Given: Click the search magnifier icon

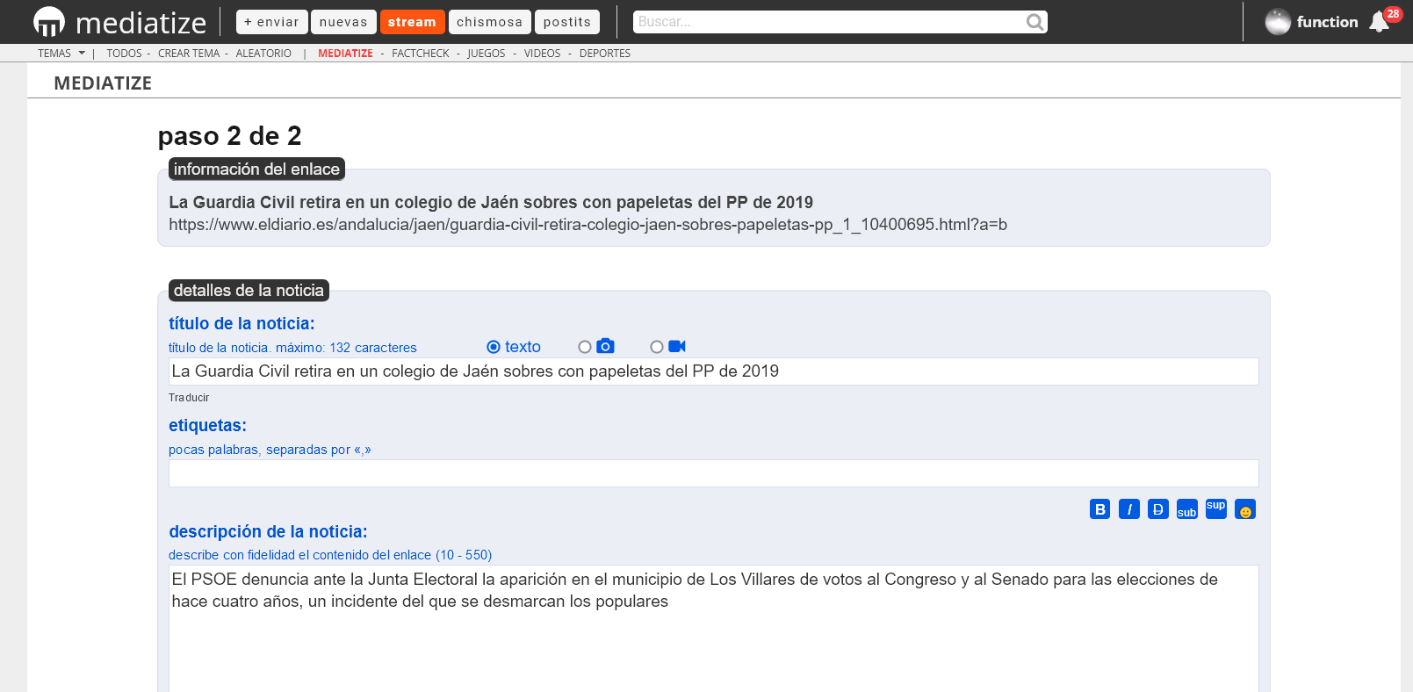Looking at the screenshot, I should coord(1035,22).
